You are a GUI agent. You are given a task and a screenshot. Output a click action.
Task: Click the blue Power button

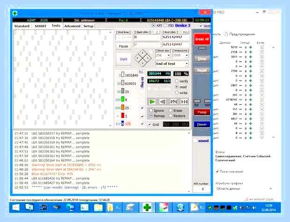(x=202, y=124)
